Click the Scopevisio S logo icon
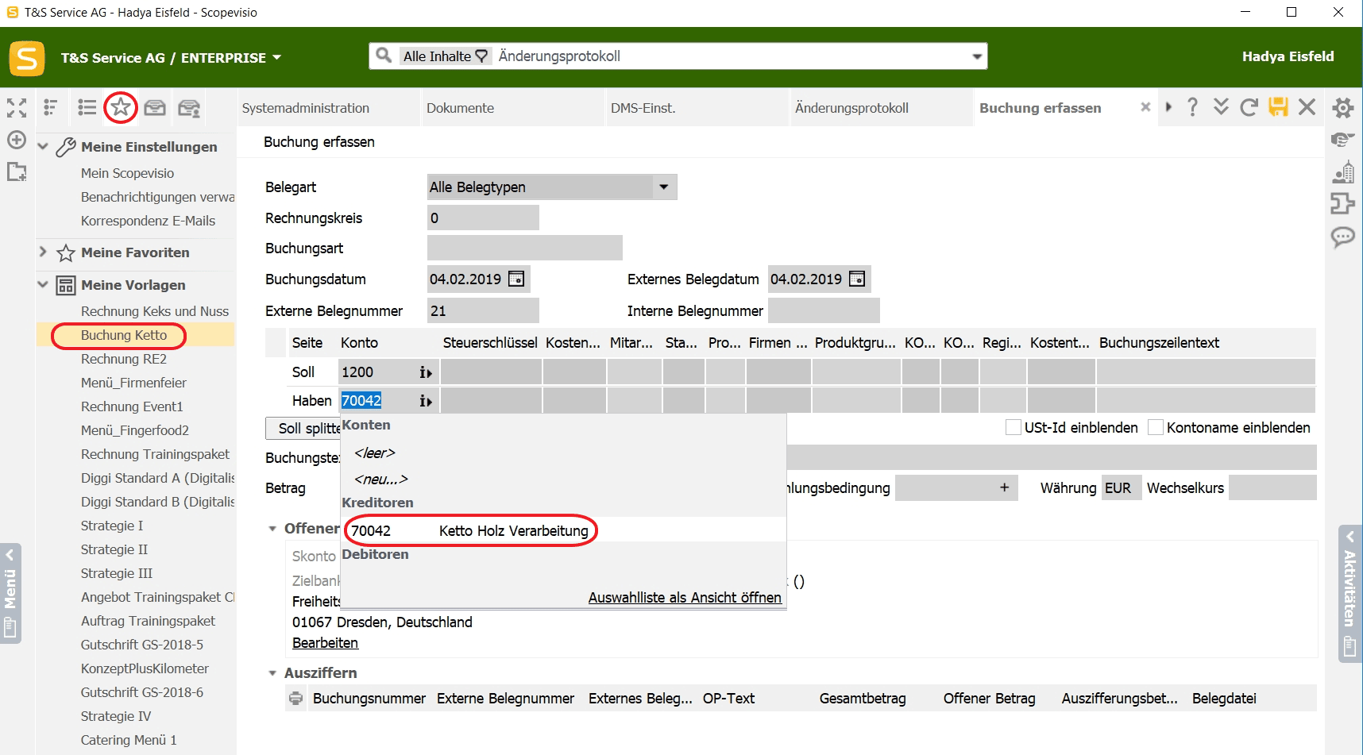The image size is (1363, 755). [x=27, y=58]
